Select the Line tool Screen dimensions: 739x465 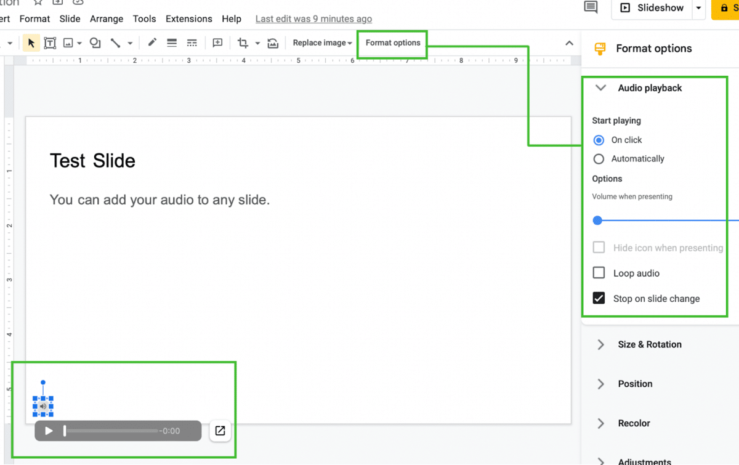(x=115, y=42)
